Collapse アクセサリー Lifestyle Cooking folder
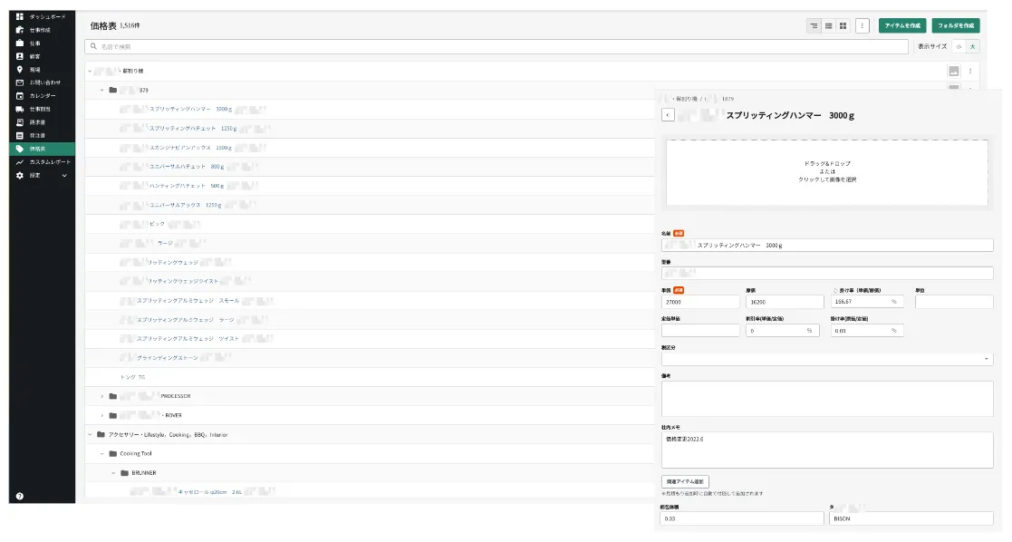 [90, 435]
